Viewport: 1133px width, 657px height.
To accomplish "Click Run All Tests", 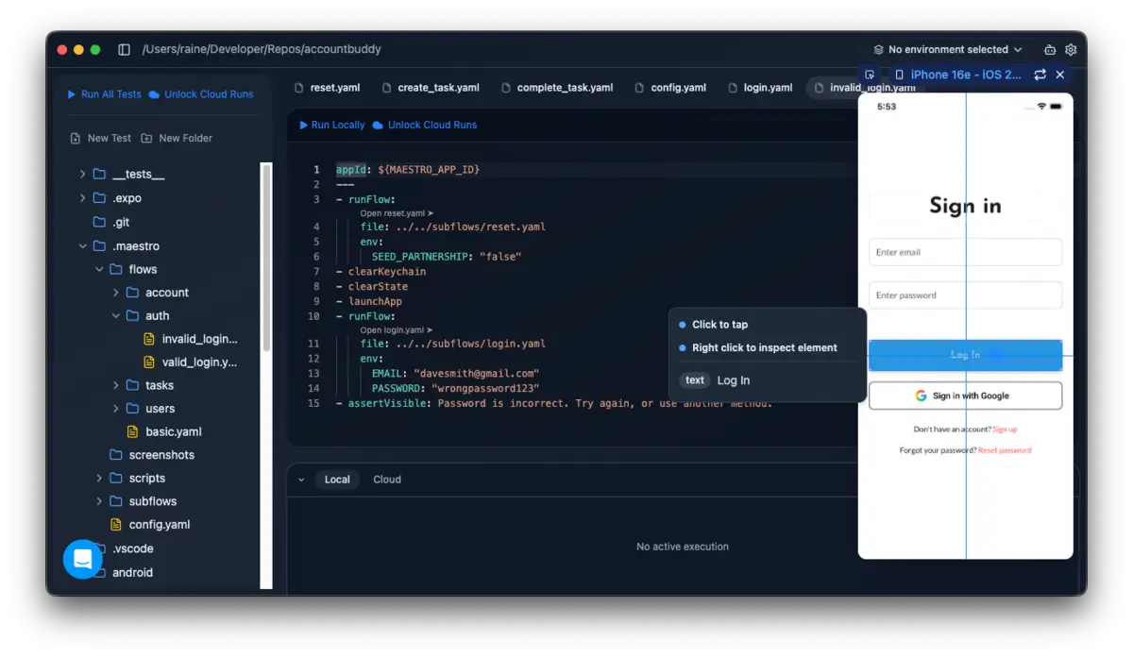I will point(104,94).
